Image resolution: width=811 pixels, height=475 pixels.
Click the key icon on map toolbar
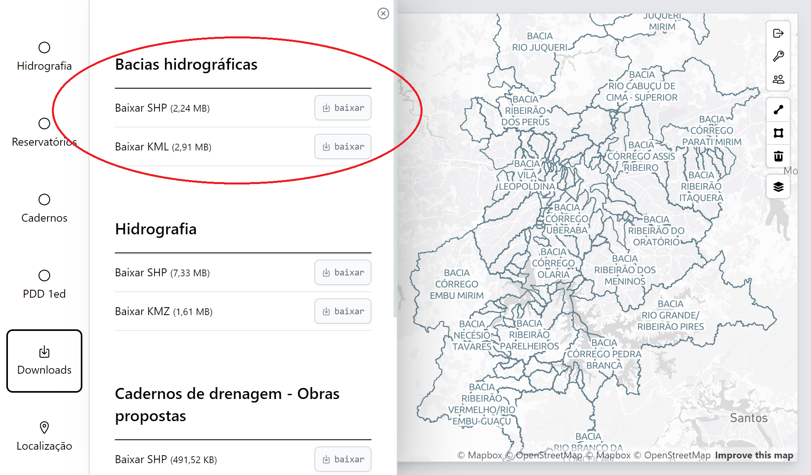click(x=778, y=56)
